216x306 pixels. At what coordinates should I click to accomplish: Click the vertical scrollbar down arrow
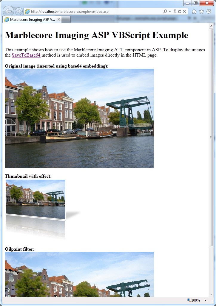click(x=211, y=294)
